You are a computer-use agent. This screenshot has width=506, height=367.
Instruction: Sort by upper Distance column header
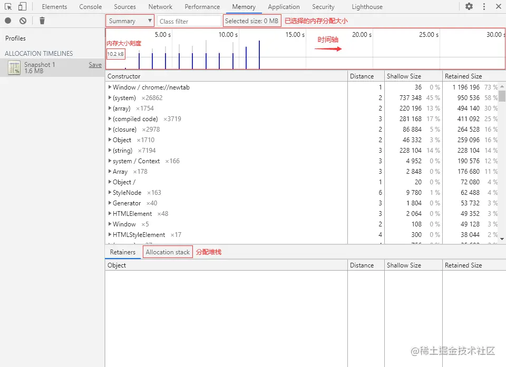click(x=366, y=76)
